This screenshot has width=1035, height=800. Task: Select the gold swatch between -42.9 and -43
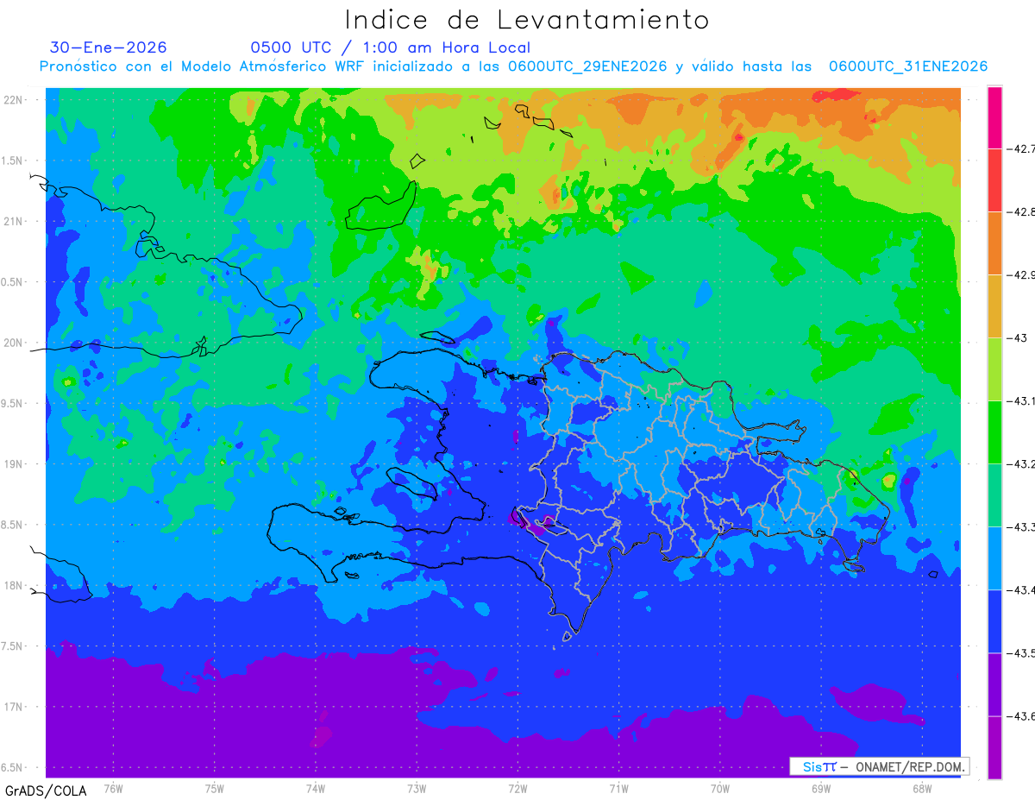[x=994, y=306]
